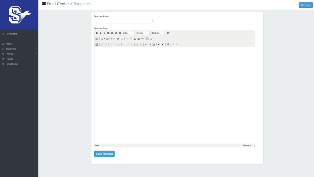Expand the Email Center sidebar menu
The height and width of the screenshot is (177, 314).
(19, 64)
